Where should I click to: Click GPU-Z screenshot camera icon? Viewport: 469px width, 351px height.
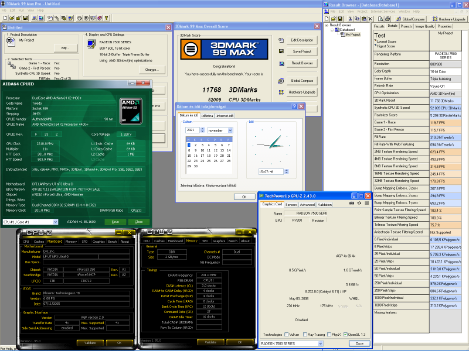[352, 203]
